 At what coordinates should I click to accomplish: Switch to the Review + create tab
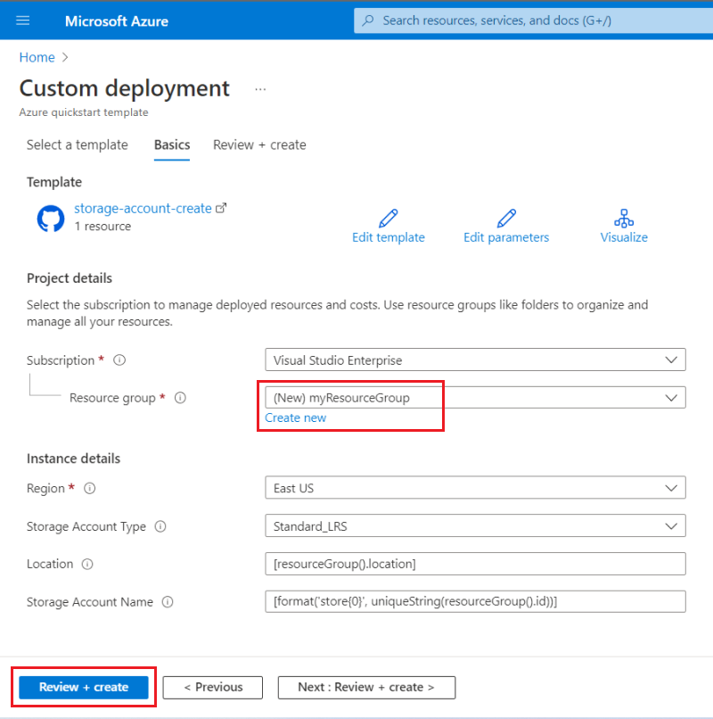(x=259, y=145)
